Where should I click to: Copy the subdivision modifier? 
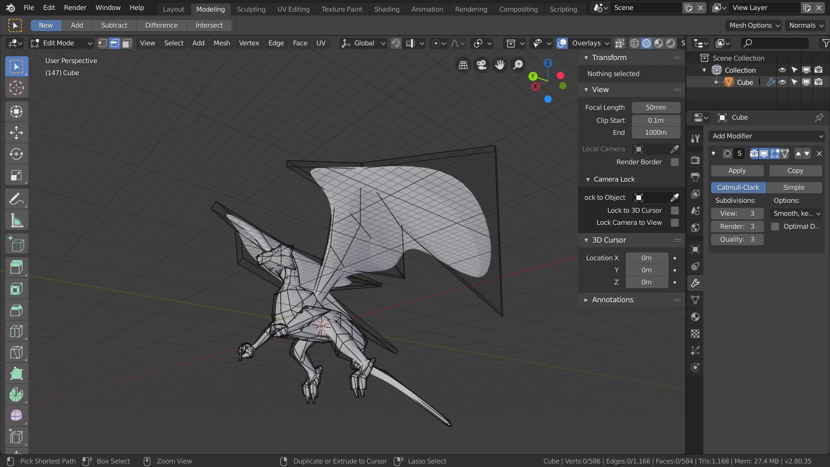(795, 171)
